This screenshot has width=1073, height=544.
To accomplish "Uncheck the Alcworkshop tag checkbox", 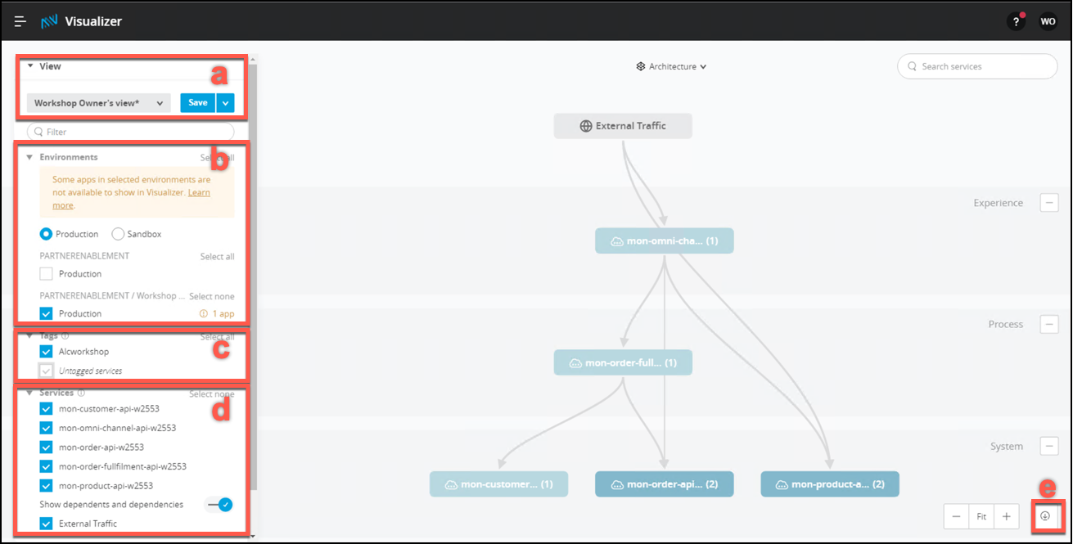I will pyautogui.click(x=46, y=352).
